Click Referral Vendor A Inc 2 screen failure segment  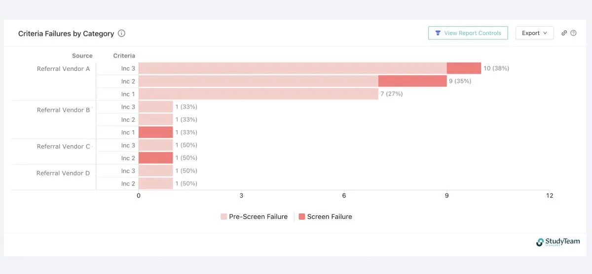pos(412,81)
